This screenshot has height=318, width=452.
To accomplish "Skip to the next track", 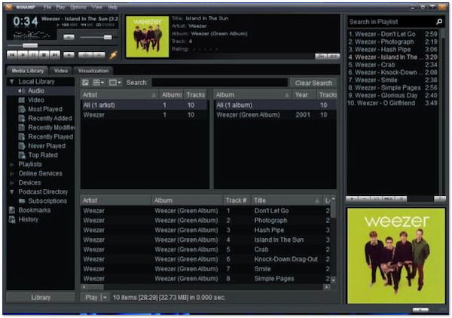I will (54, 54).
